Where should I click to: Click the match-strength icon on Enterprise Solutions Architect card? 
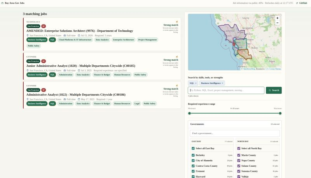(x=177, y=22)
